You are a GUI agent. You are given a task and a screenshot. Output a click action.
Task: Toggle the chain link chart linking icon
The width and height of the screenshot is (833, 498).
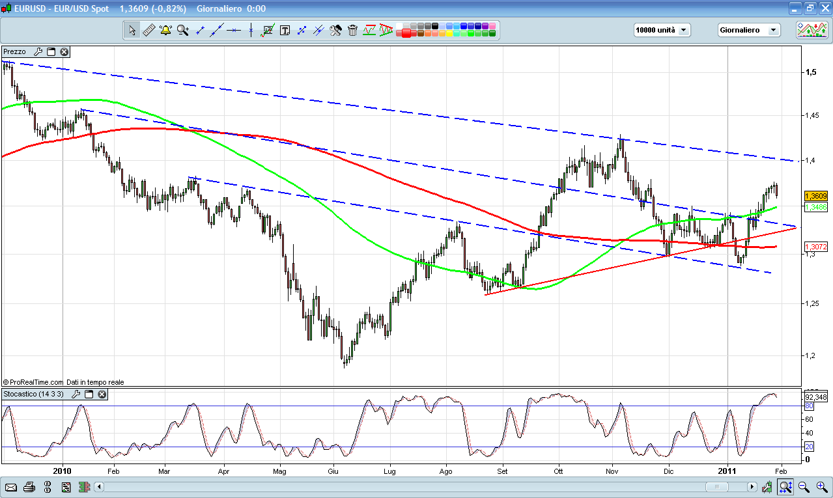pyautogui.click(x=48, y=487)
